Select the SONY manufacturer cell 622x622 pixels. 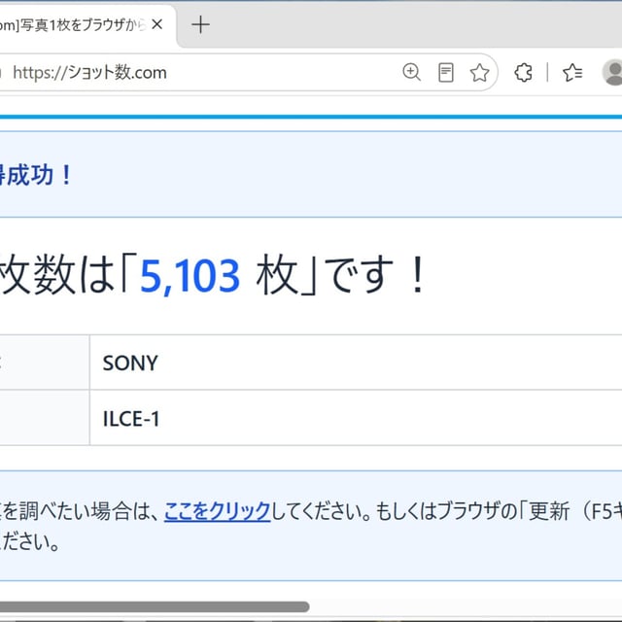[356, 363]
